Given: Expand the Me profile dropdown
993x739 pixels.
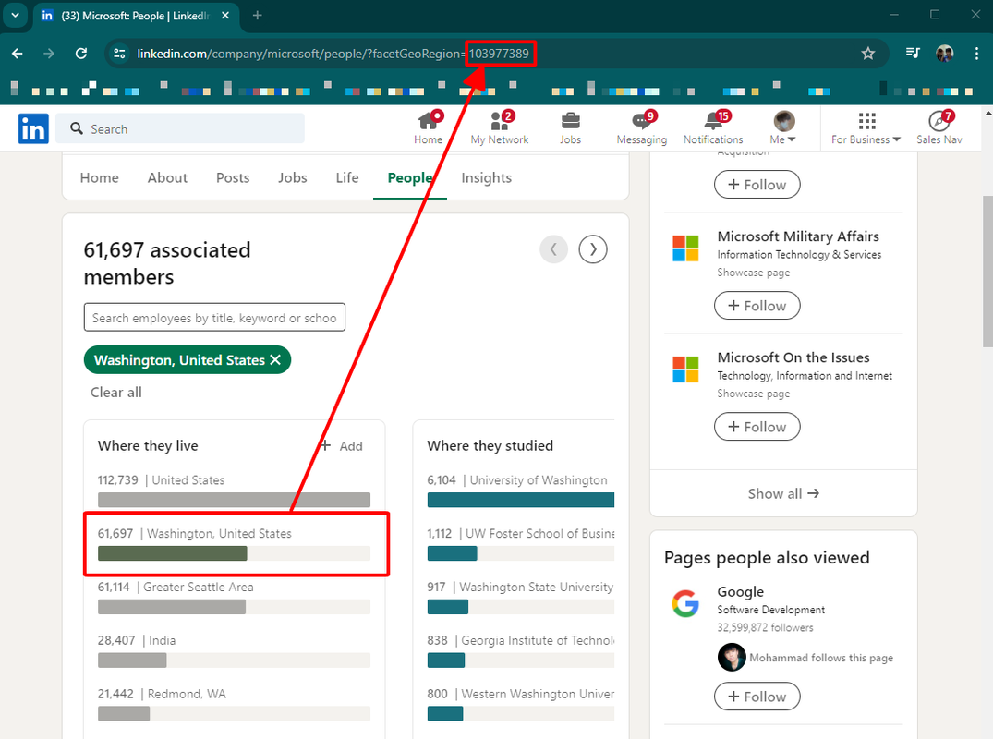Looking at the screenshot, I should pyautogui.click(x=783, y=127).
